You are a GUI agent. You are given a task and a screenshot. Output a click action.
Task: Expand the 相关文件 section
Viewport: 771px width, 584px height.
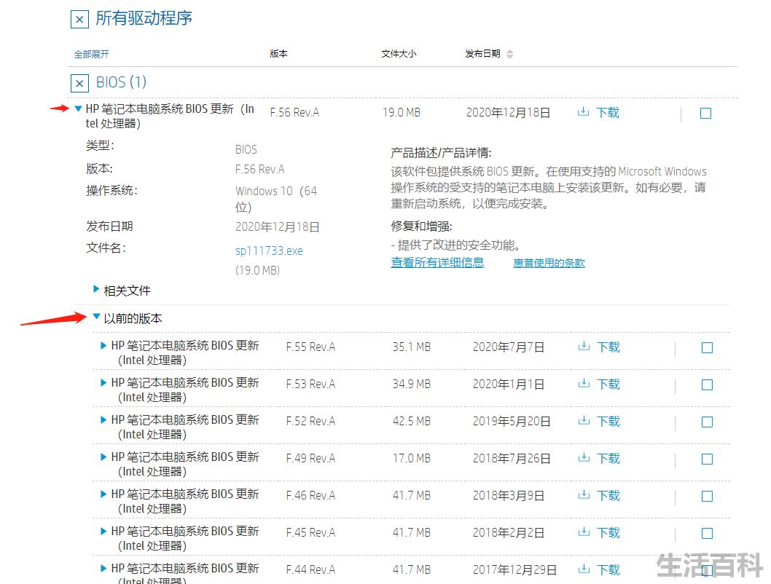pyautogui.click(x=96, y=289)
